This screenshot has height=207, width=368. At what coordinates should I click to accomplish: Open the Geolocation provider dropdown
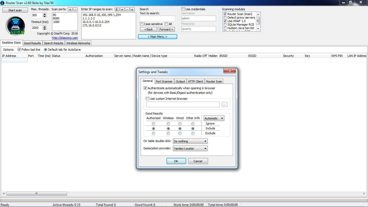pyautogui.click(x=190, y=149)
